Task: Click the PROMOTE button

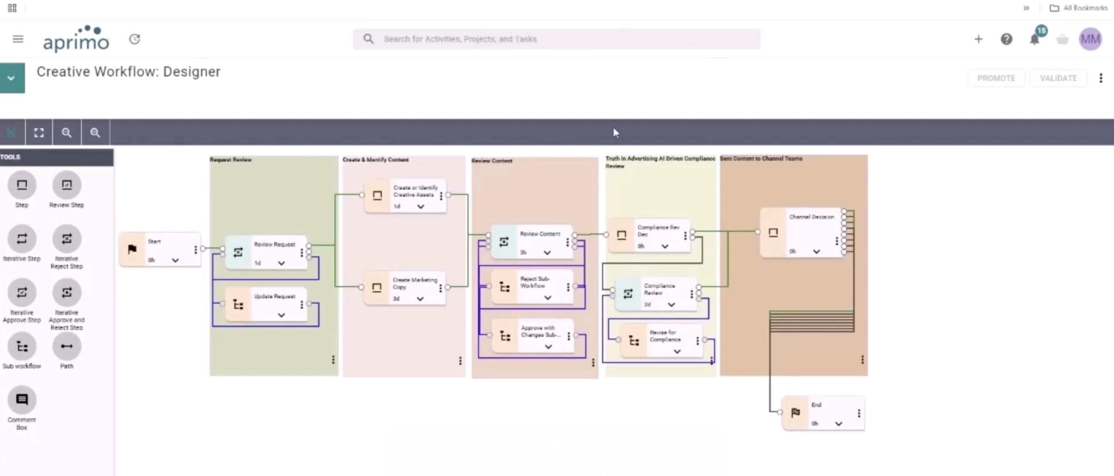Action: 996,78
